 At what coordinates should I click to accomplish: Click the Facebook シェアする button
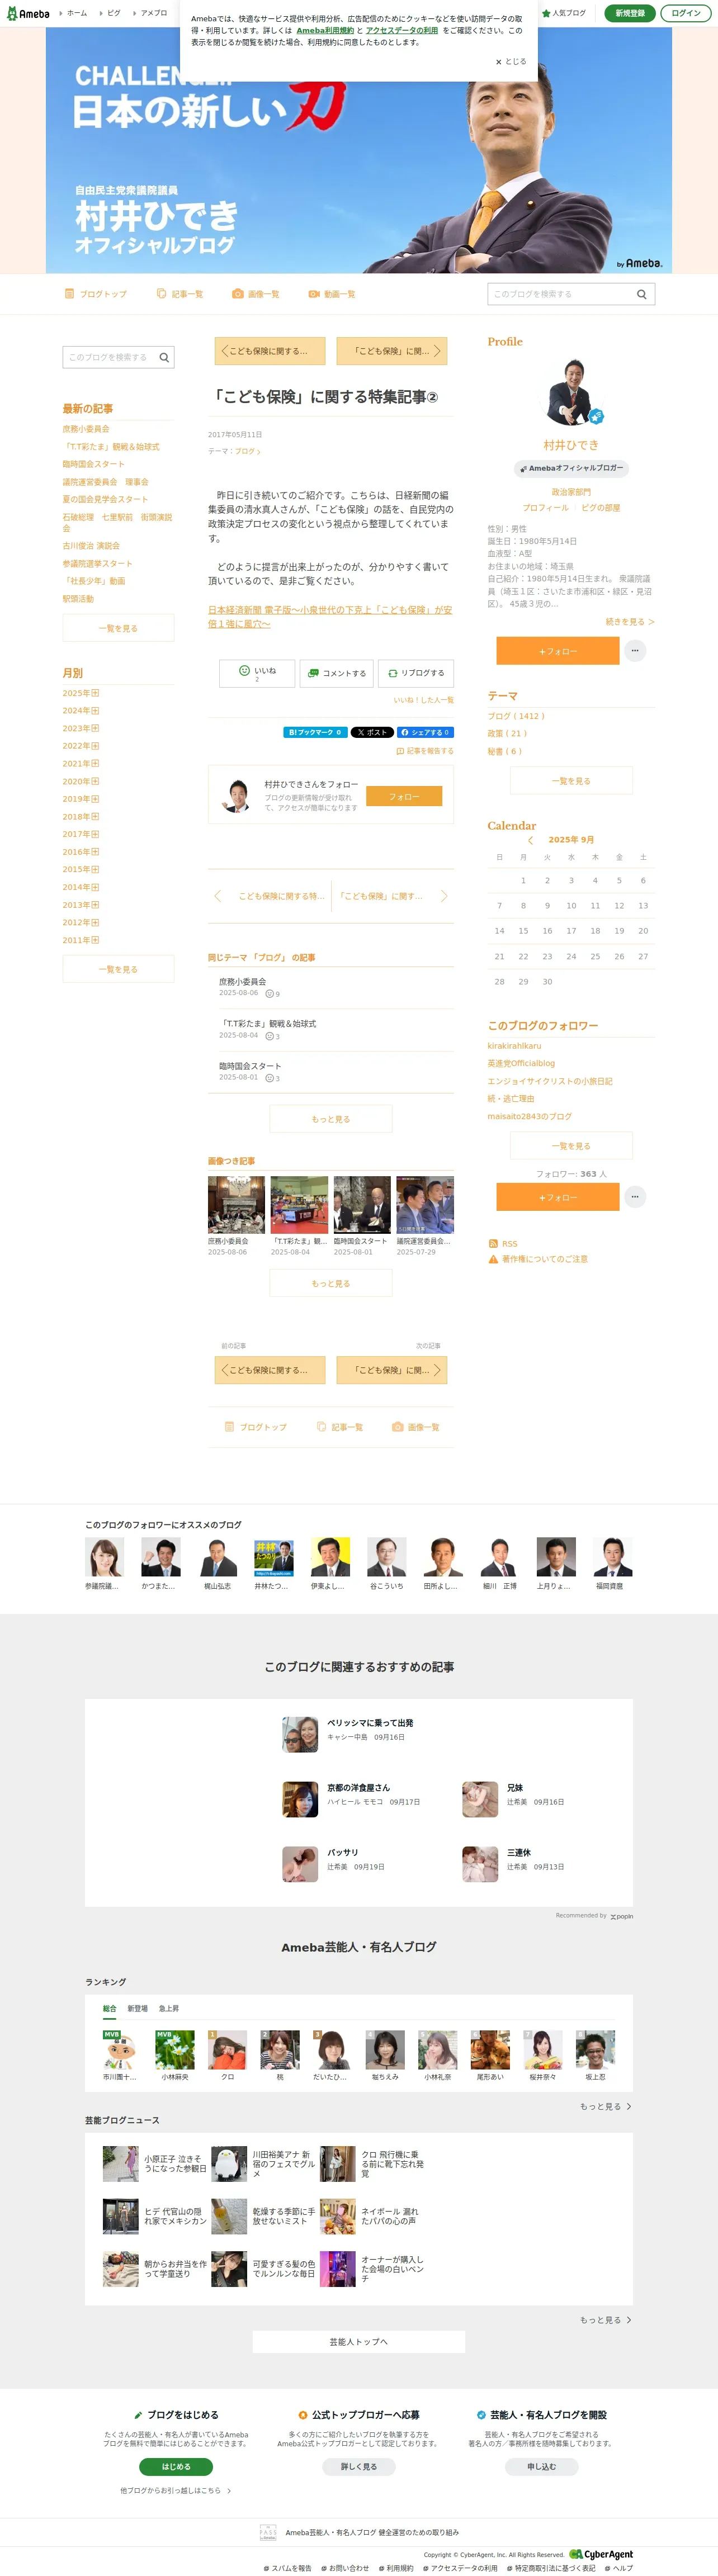425,732
